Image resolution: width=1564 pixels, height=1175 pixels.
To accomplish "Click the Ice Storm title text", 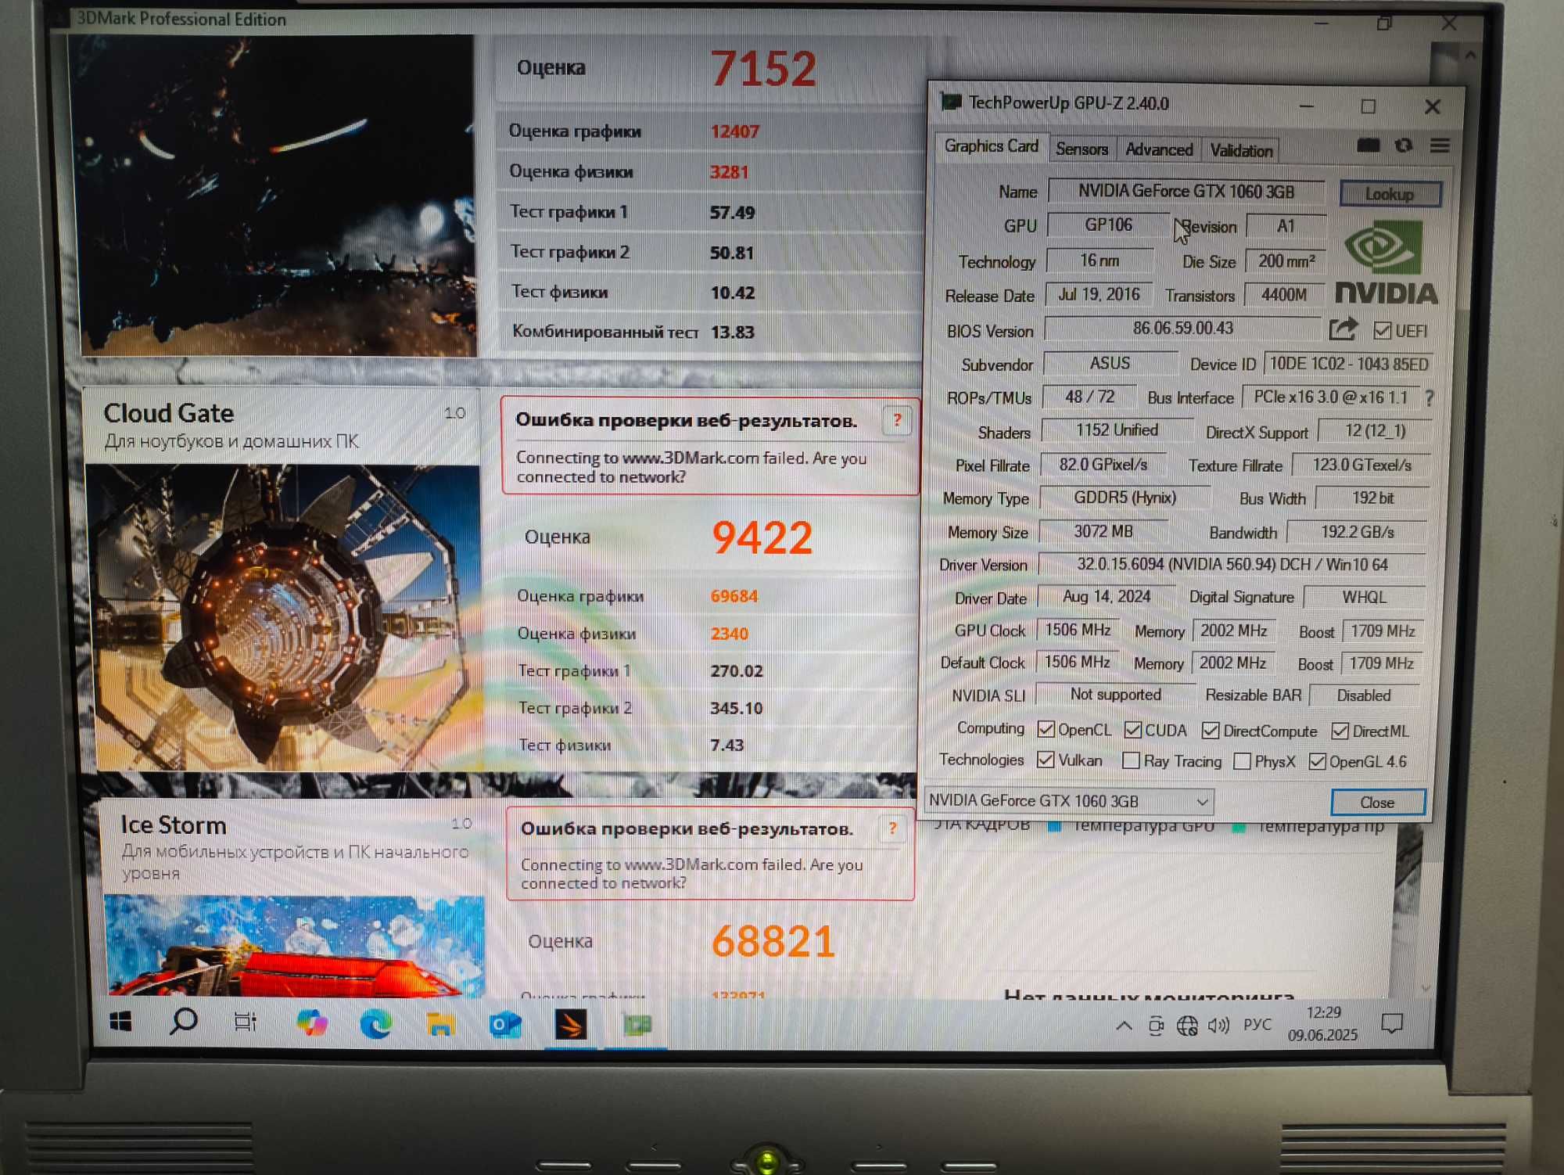I will click(x=174, y=825).
